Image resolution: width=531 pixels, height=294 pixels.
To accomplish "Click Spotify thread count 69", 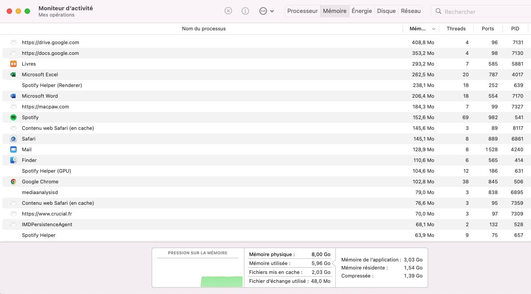I will [466, 117].
